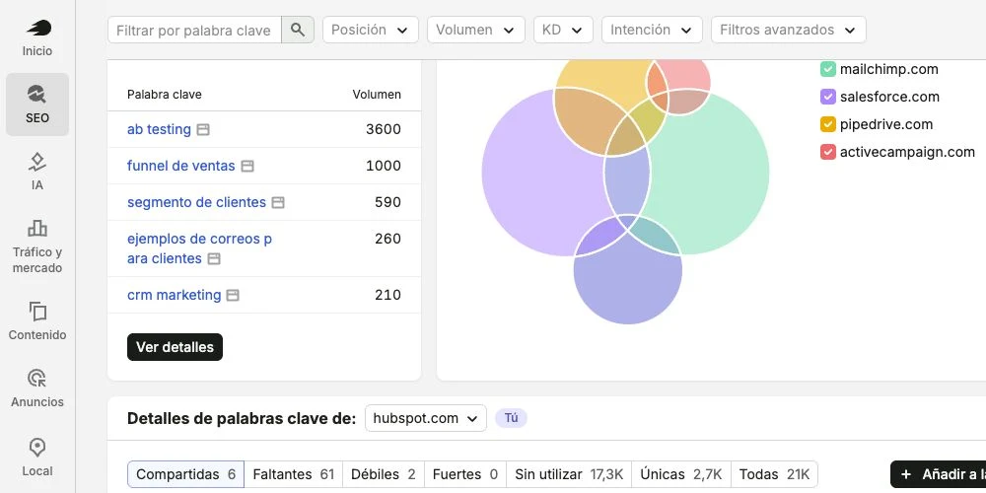Open the ab testing keyword link
This screenshot has width=986, height=493.
159,129
